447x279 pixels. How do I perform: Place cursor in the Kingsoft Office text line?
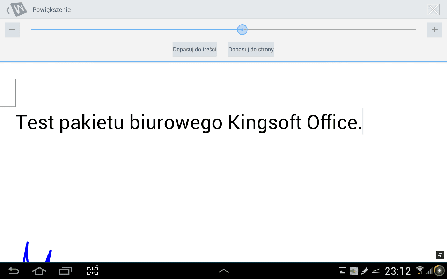[x=189, y=122]
